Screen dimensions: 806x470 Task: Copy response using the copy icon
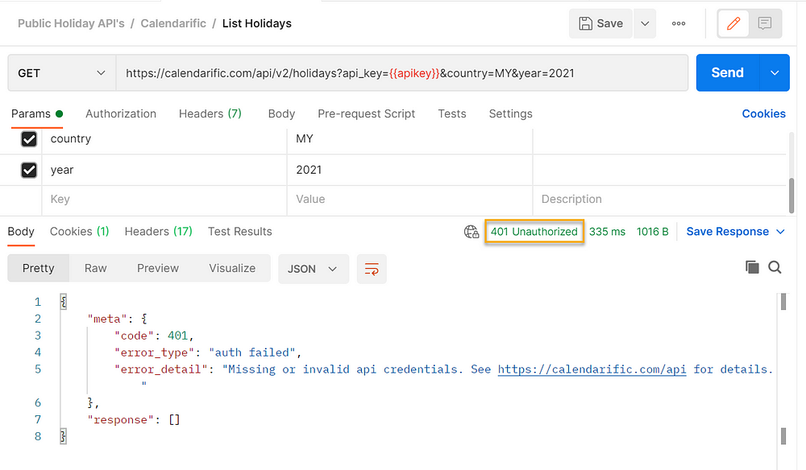(x=752, y=267)
